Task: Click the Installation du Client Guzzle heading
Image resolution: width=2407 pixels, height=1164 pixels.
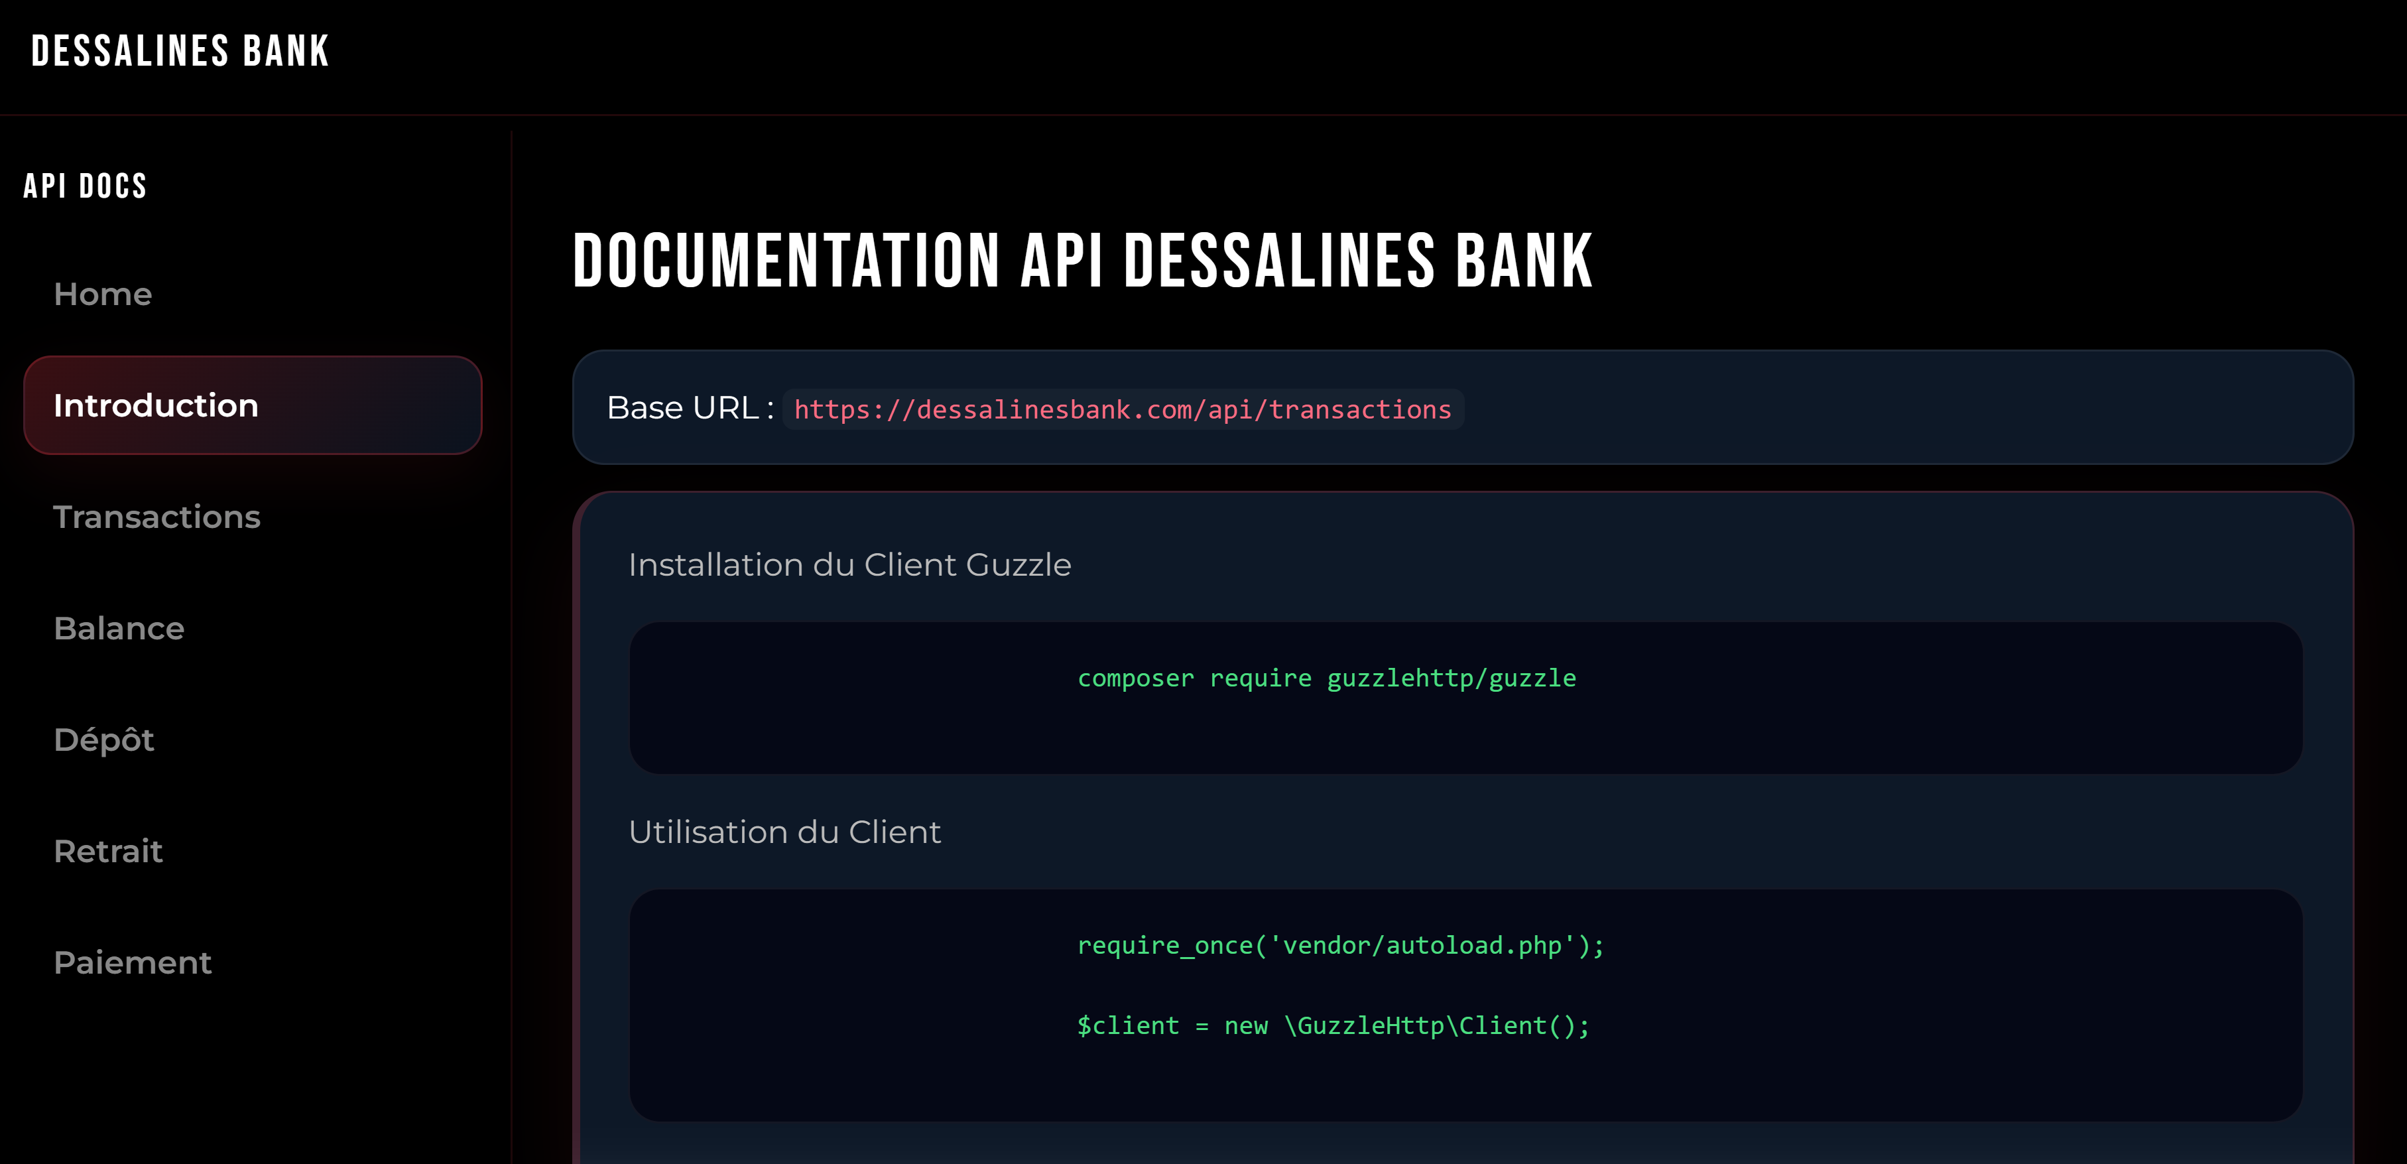Action: pos(849,564)
